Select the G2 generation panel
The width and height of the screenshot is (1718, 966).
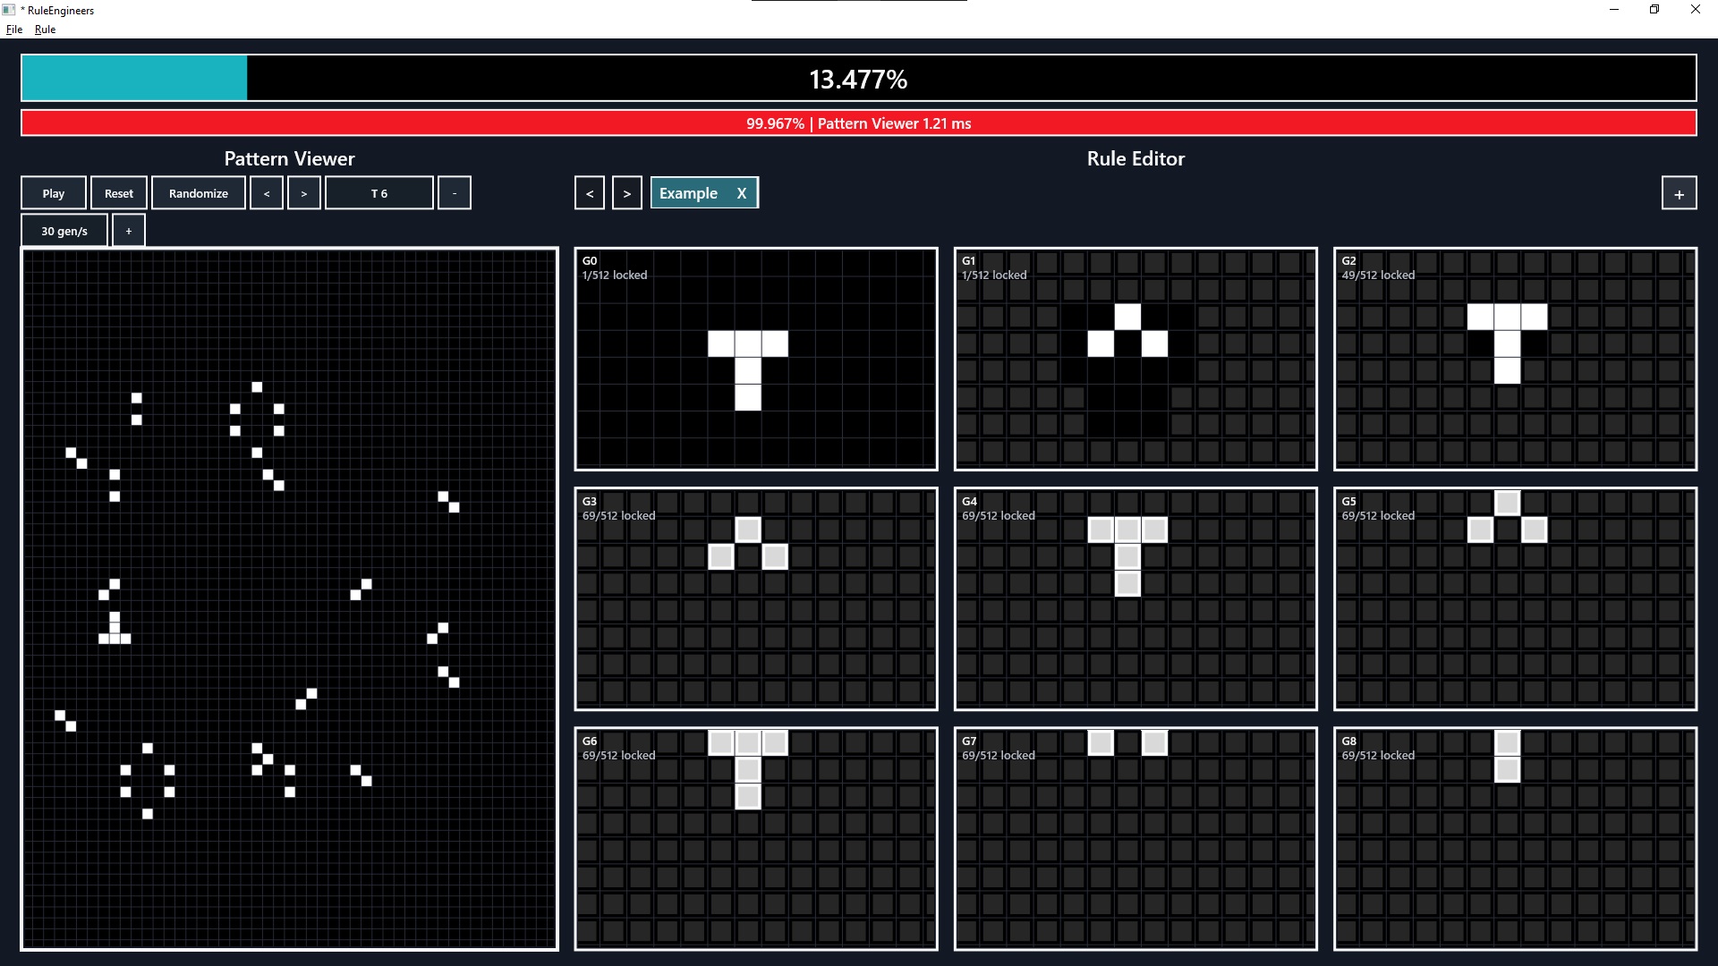1515,359
